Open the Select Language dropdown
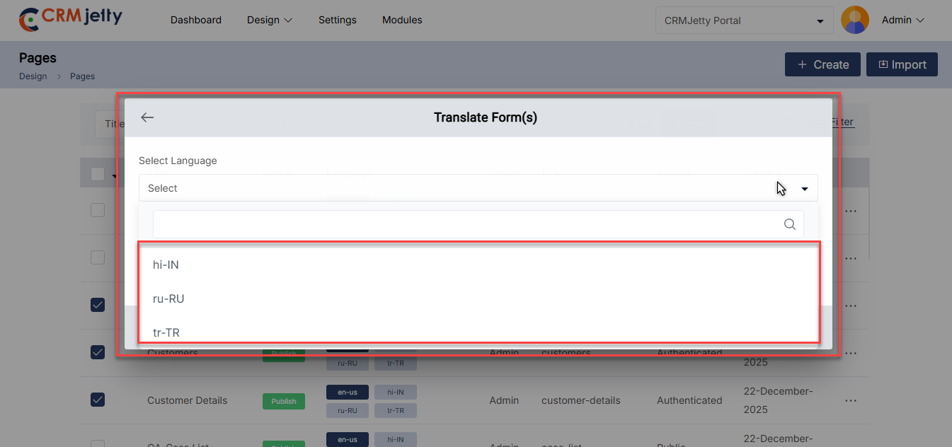Viewport: 952px width, 447px height. pos(478,188)
